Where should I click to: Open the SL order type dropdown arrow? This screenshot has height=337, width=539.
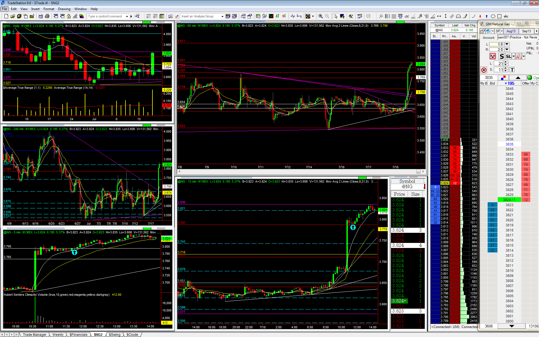tap(513, 56)
